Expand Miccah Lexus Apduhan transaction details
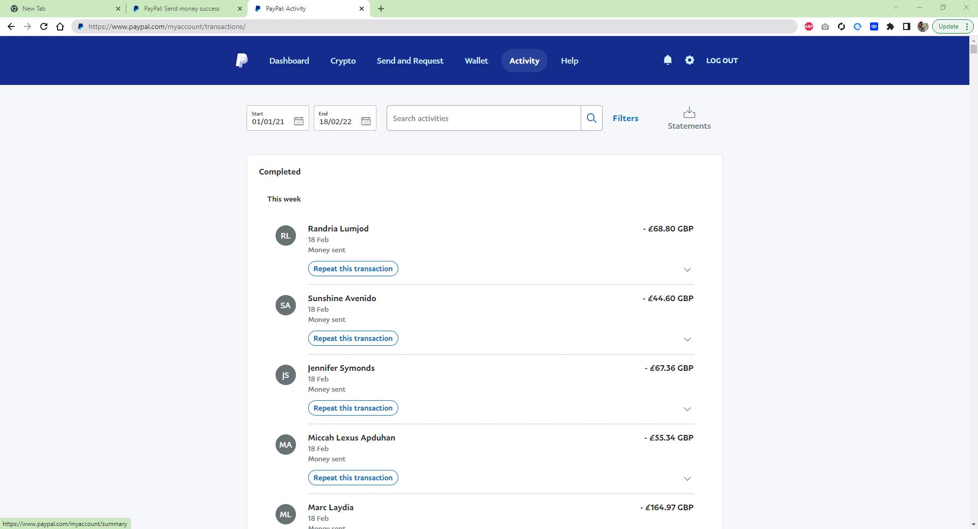Viewport: 978px width, 529px height. click(x=687, y=479)
